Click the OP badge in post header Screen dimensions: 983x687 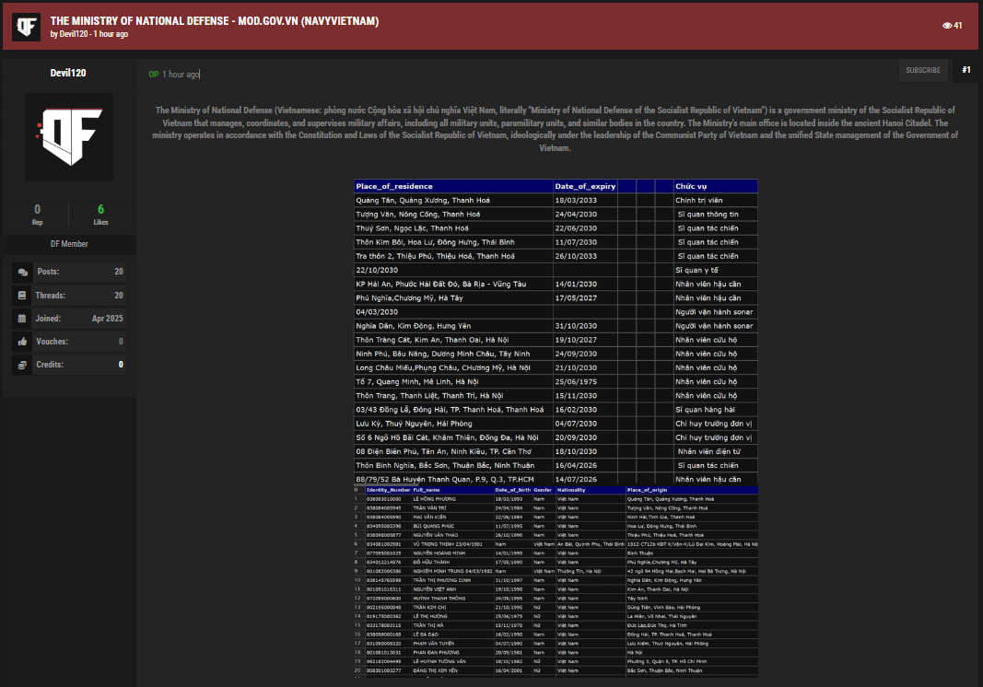click(154, 75)
